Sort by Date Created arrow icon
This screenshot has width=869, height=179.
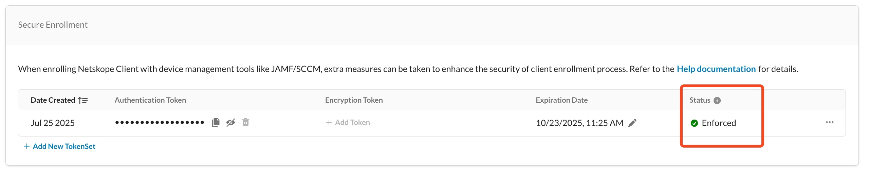pyautogui.click(x=83, y=100)
